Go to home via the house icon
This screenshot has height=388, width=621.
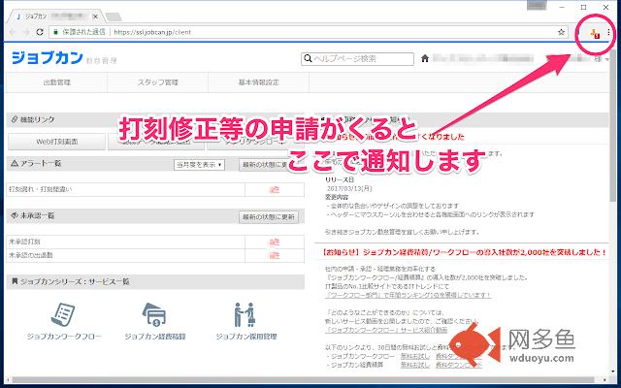(x=425, y=58)
